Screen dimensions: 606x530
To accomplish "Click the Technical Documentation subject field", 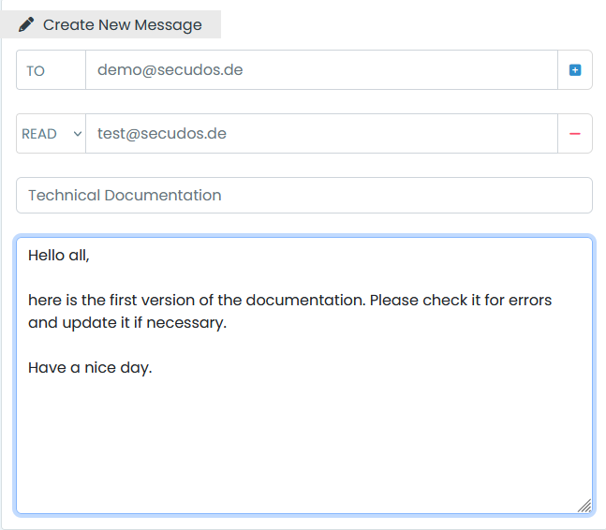I will [303, 196].
